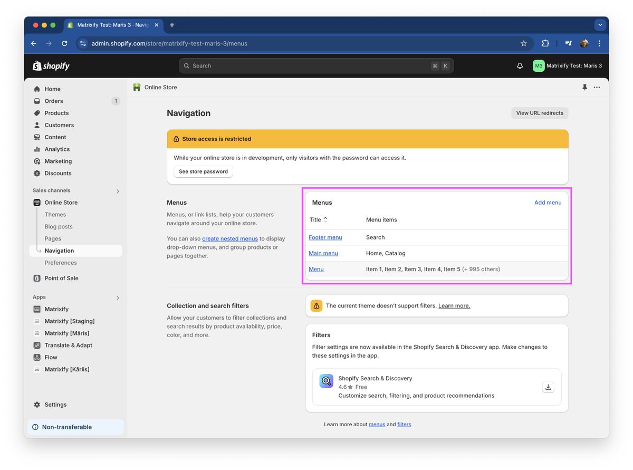The height and width of the screenshot is (470, 633).
Task: Click the Orders count badge 1
Action: pos(116,101)
